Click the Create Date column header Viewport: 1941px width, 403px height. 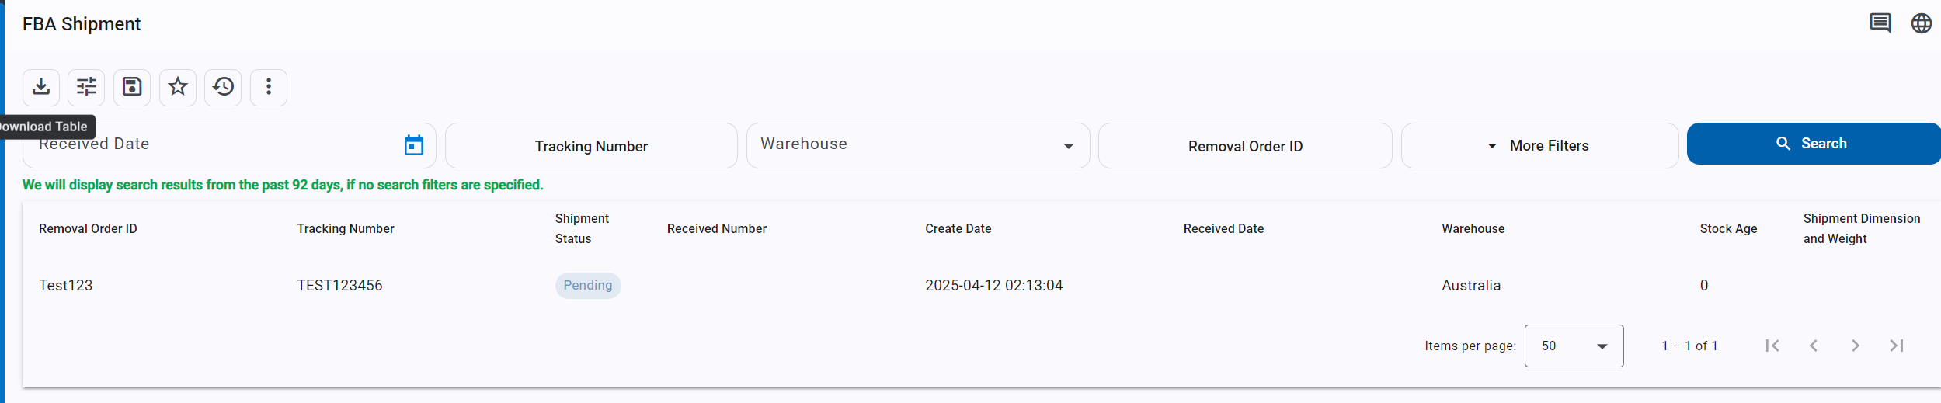(x=958, y=228)
